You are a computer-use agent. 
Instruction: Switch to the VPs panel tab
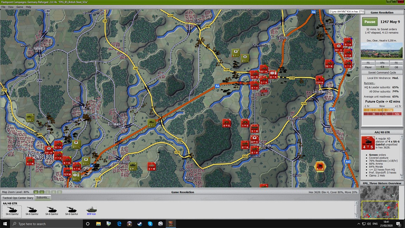click(382, 63)
